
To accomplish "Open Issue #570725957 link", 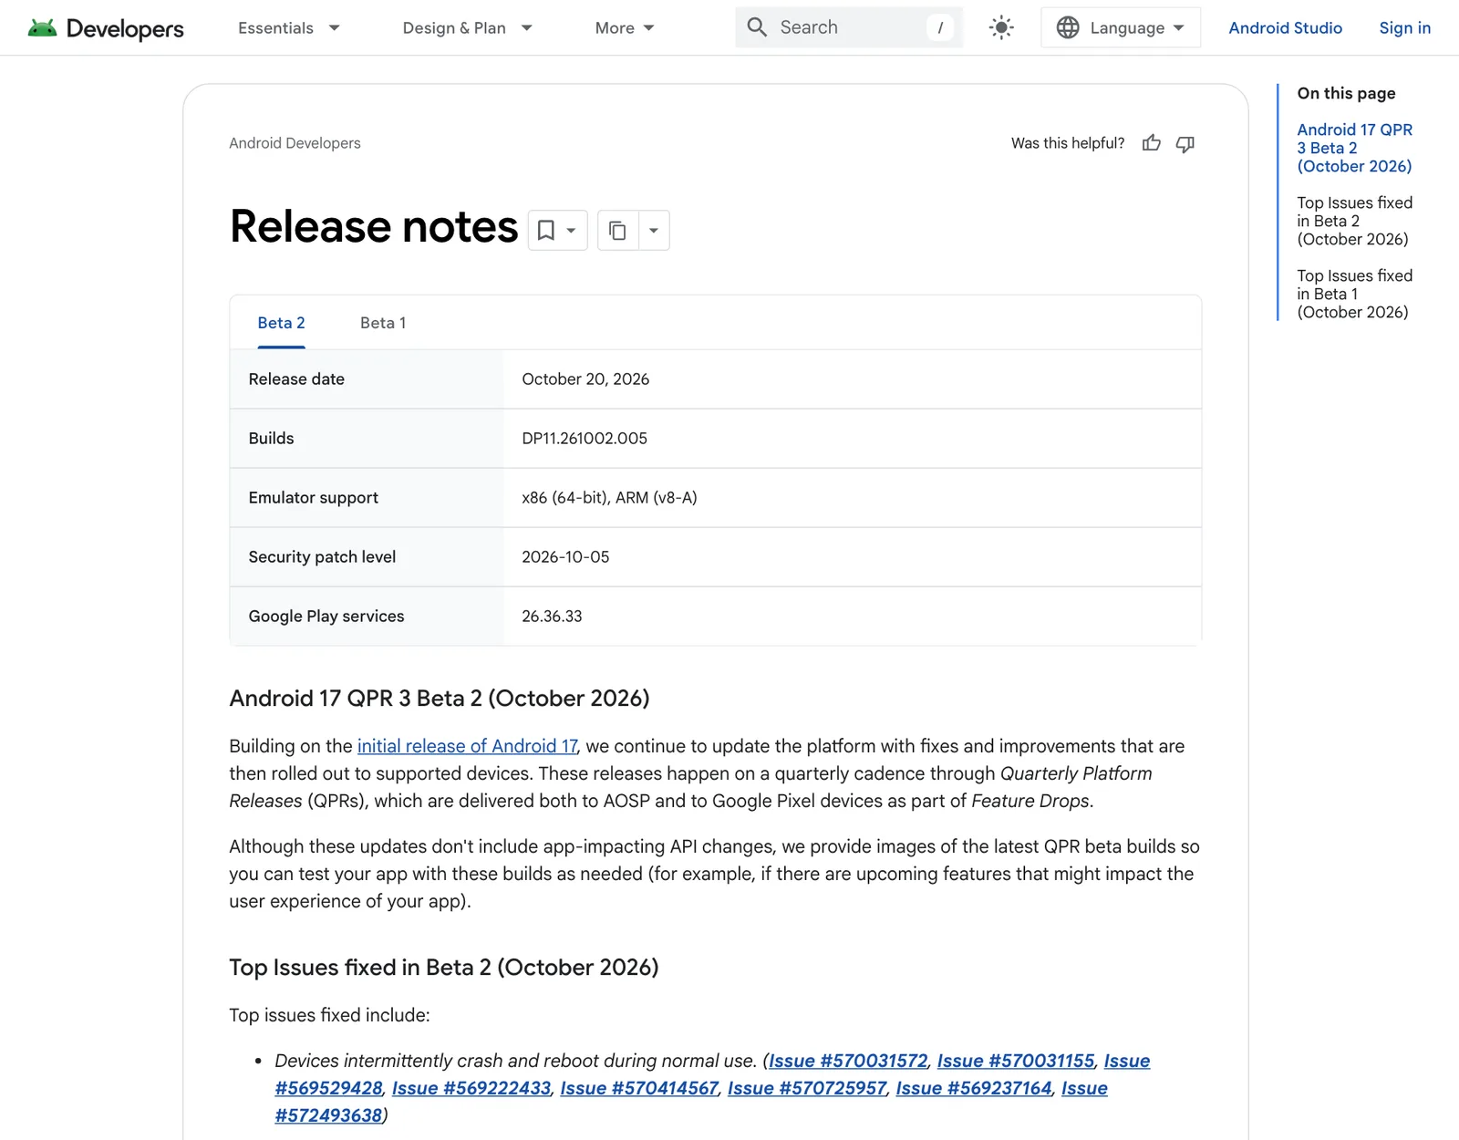I will pyautogui.click(x=807, y=1088).
